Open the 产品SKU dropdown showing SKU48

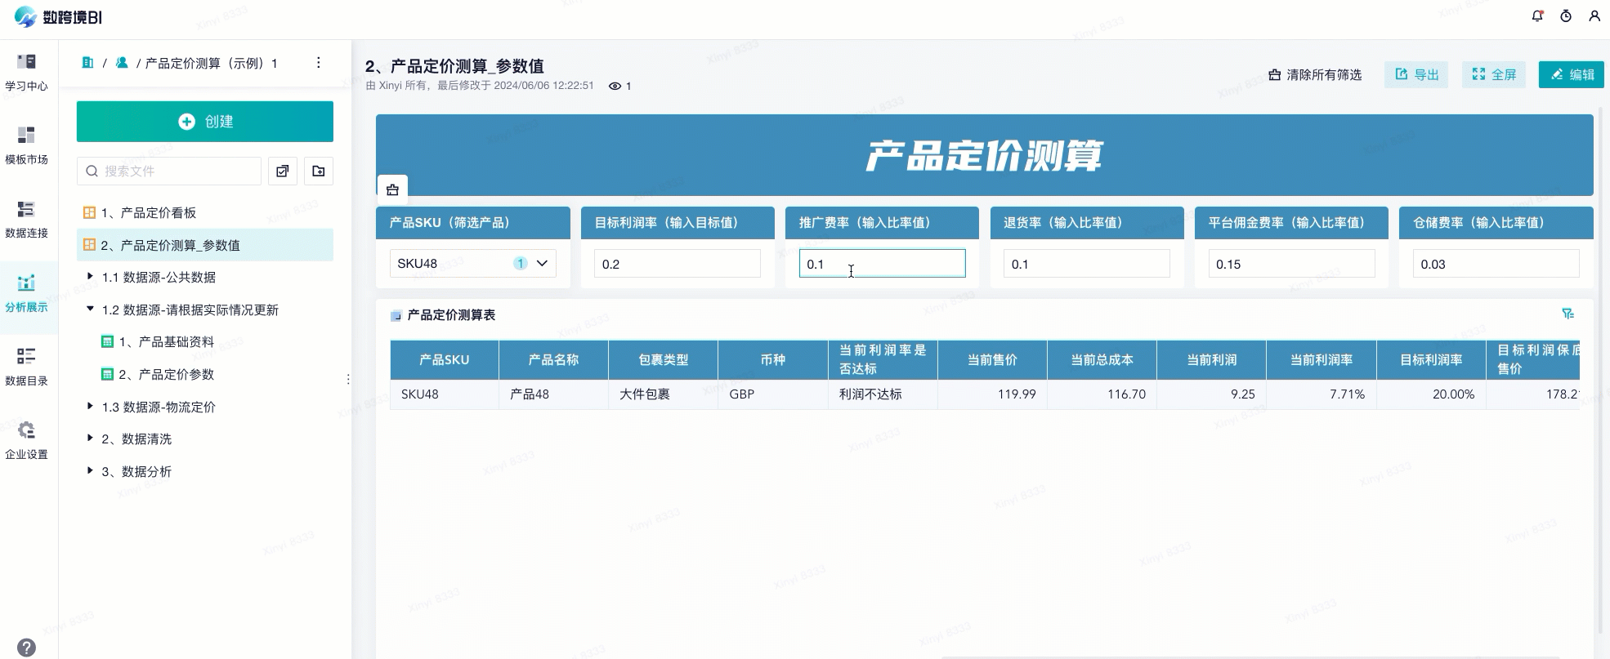point(473,263)
